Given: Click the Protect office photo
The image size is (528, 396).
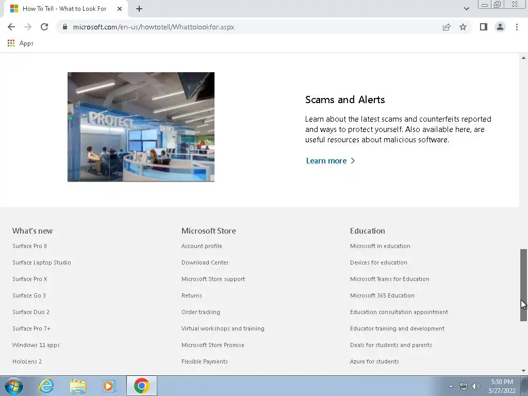Looking at the screenshot, I should tap(141, 127).
